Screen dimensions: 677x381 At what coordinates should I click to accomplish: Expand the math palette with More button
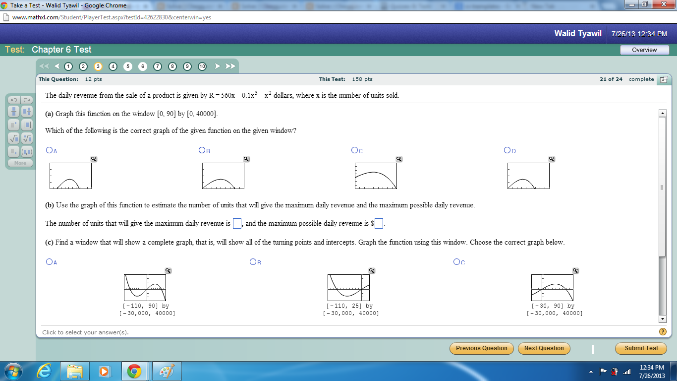coord(20,163)
